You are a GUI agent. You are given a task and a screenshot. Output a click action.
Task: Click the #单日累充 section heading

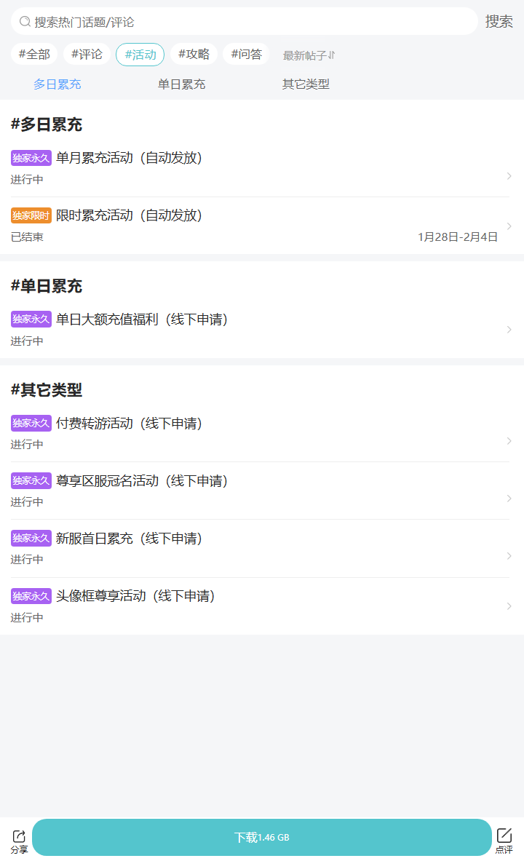point(47,286)
